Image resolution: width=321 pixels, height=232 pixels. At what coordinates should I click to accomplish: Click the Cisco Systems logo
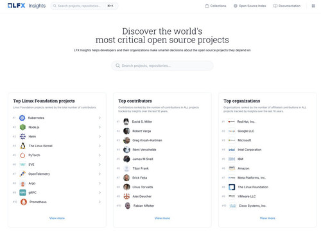tap(232, 206)
